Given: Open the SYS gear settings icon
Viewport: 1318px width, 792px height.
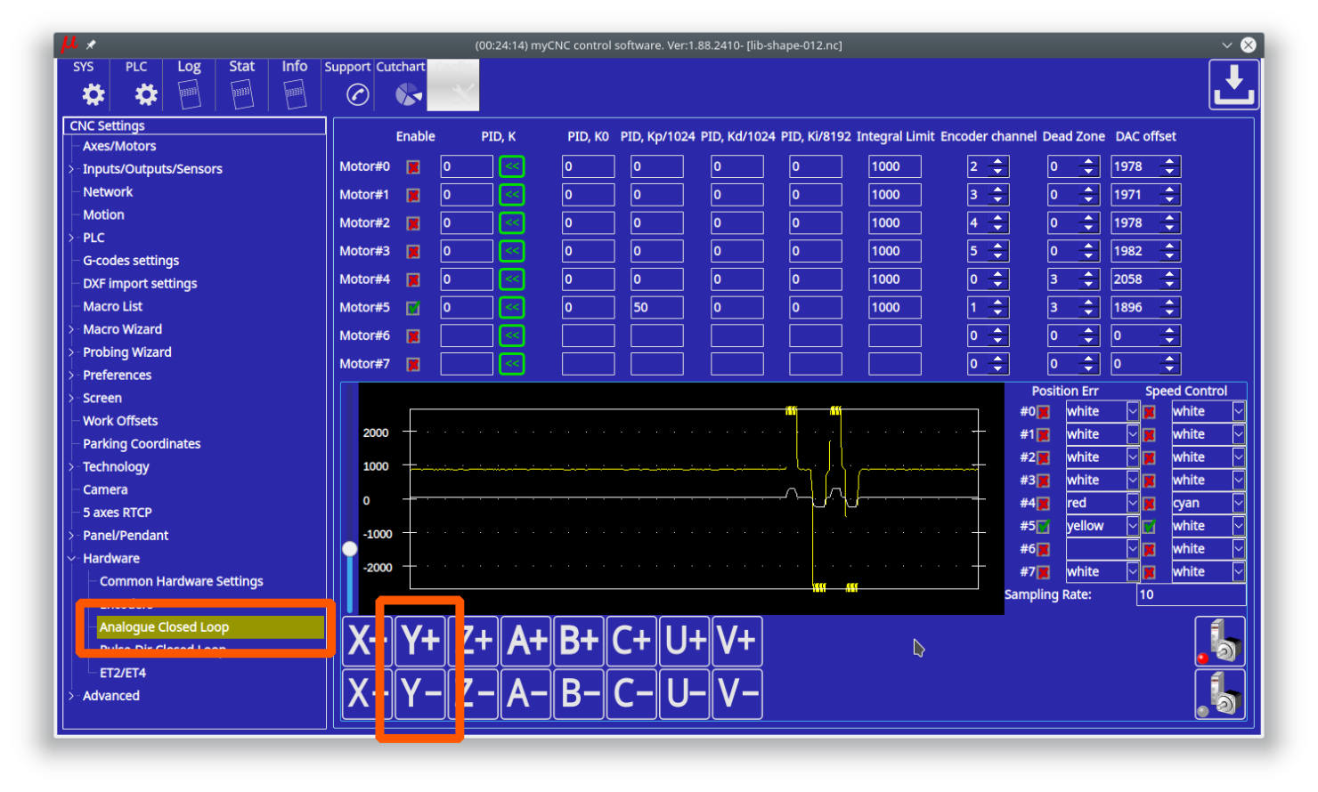Looking at the screenshot, I should coord(93,93).
